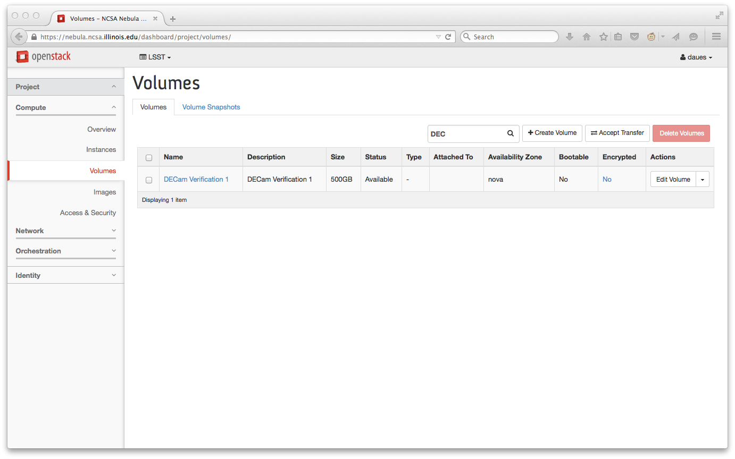
Task: Open Instances in the sidebar
Action: point(101,149)
